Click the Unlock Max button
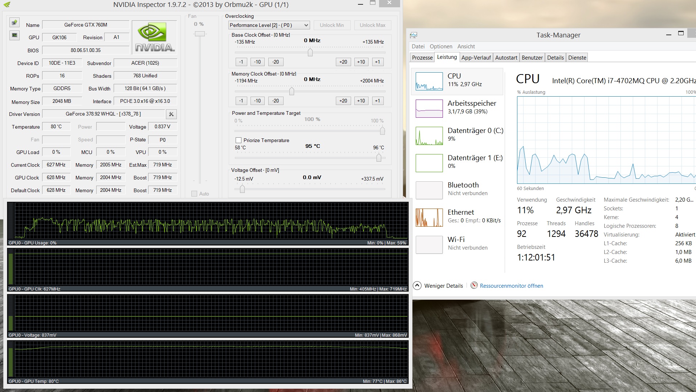Viewport: 696px width, 392px height. click(373, 25)
